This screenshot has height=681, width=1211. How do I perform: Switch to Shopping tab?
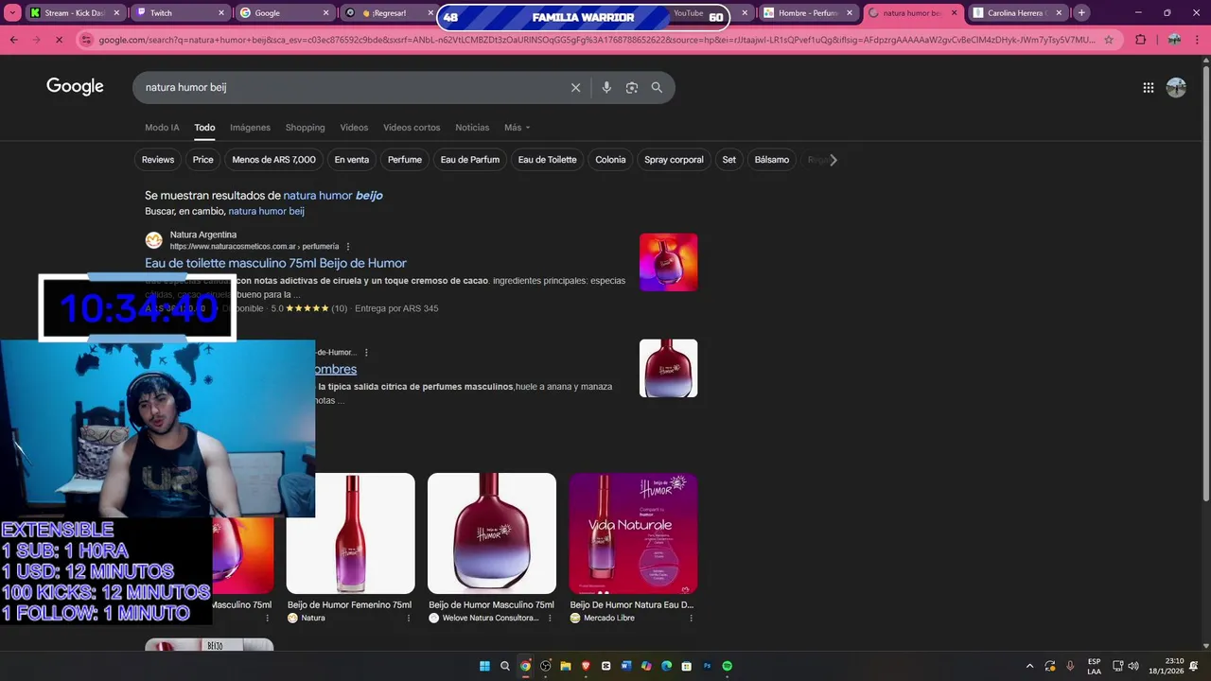click(x=305, y=128)
